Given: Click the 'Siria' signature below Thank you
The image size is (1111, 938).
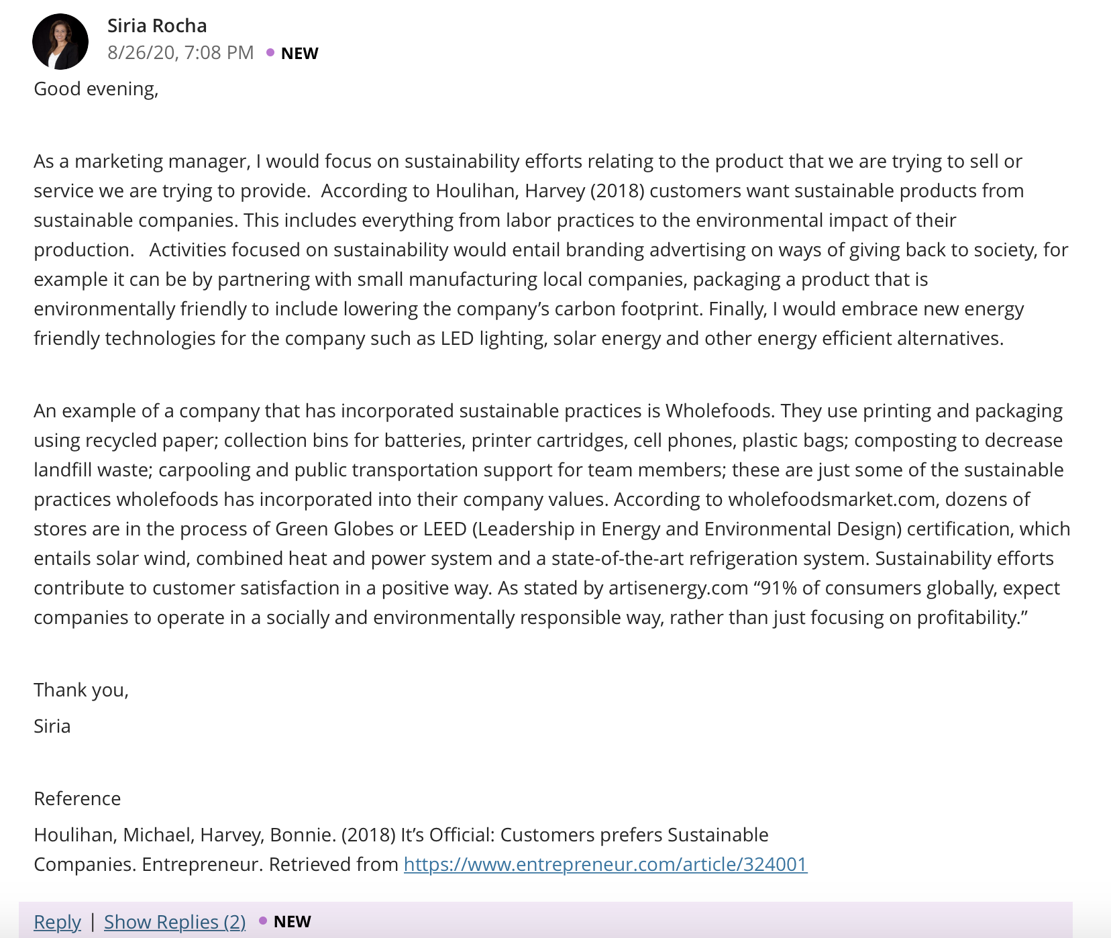Looking at the screenshot, I should (x=52, y=726).
